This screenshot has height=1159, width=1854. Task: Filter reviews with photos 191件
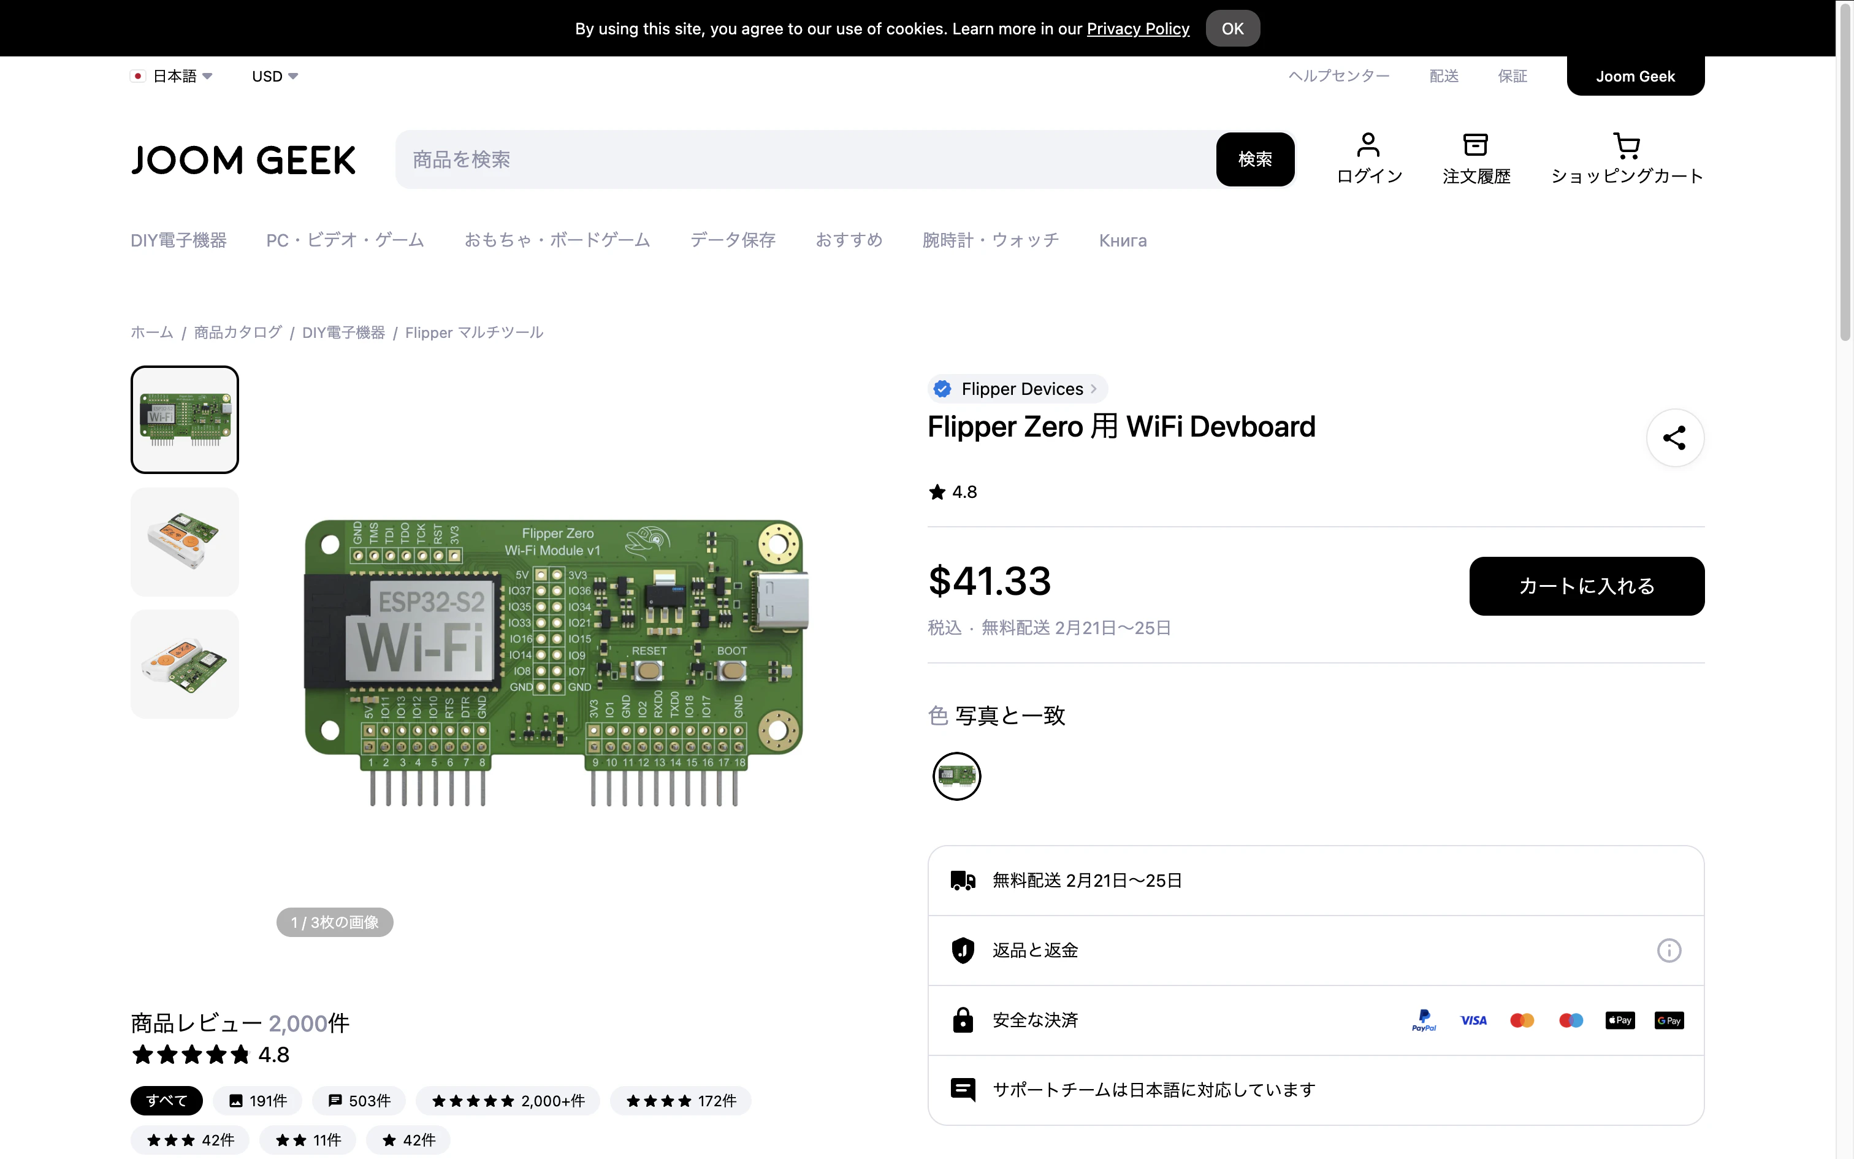pos(258,1101)
